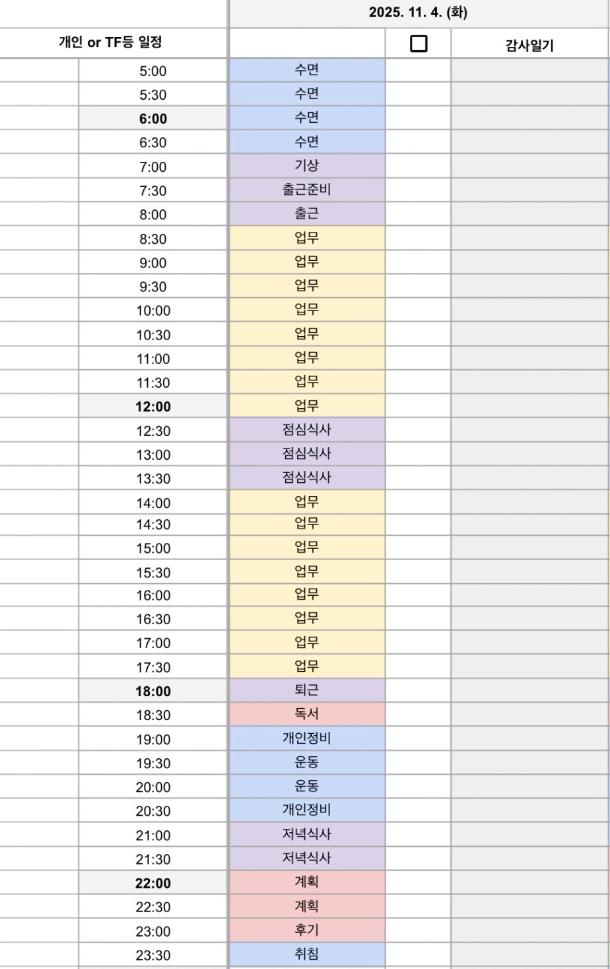Check the checkbox in the header row

pyautogui.click(x=419, y=44)
